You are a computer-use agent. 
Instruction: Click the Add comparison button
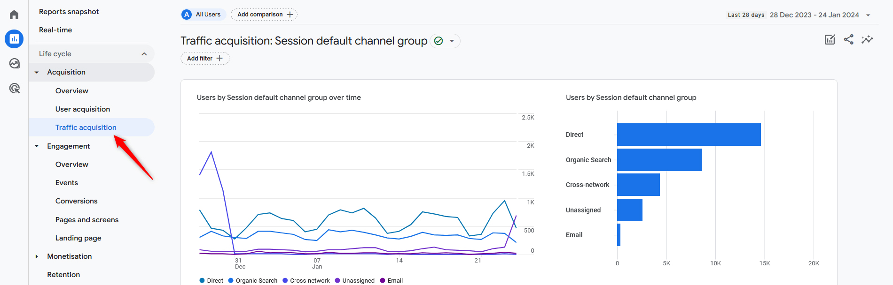point(264,15)
